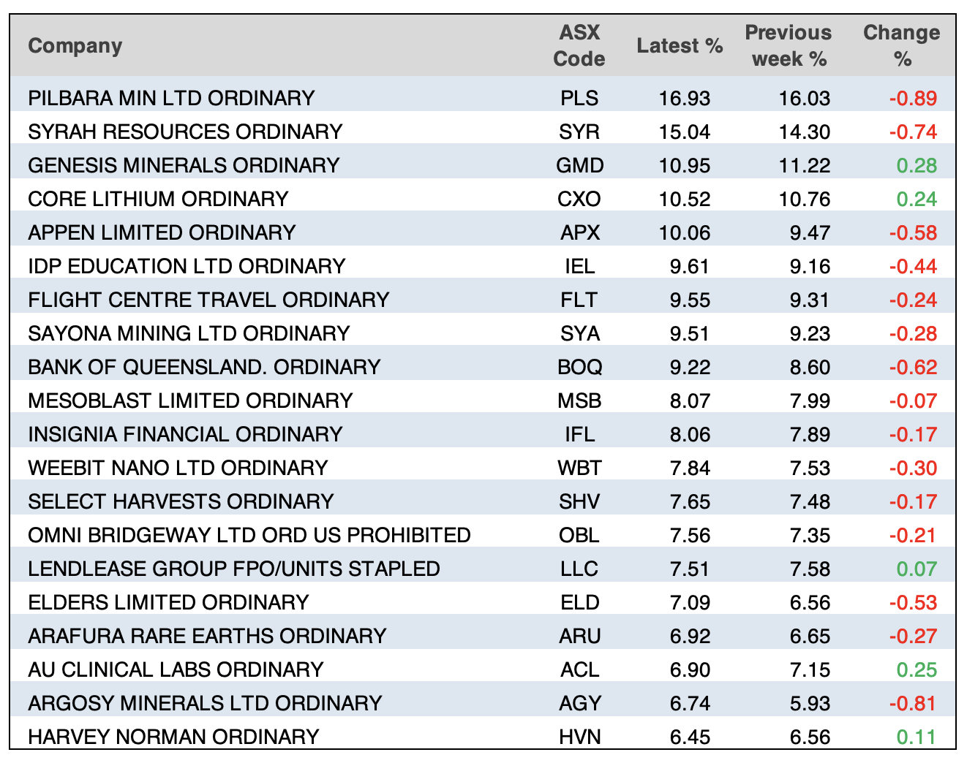Click the Company column header
This screenshot has height=763, width=967.
75,45
